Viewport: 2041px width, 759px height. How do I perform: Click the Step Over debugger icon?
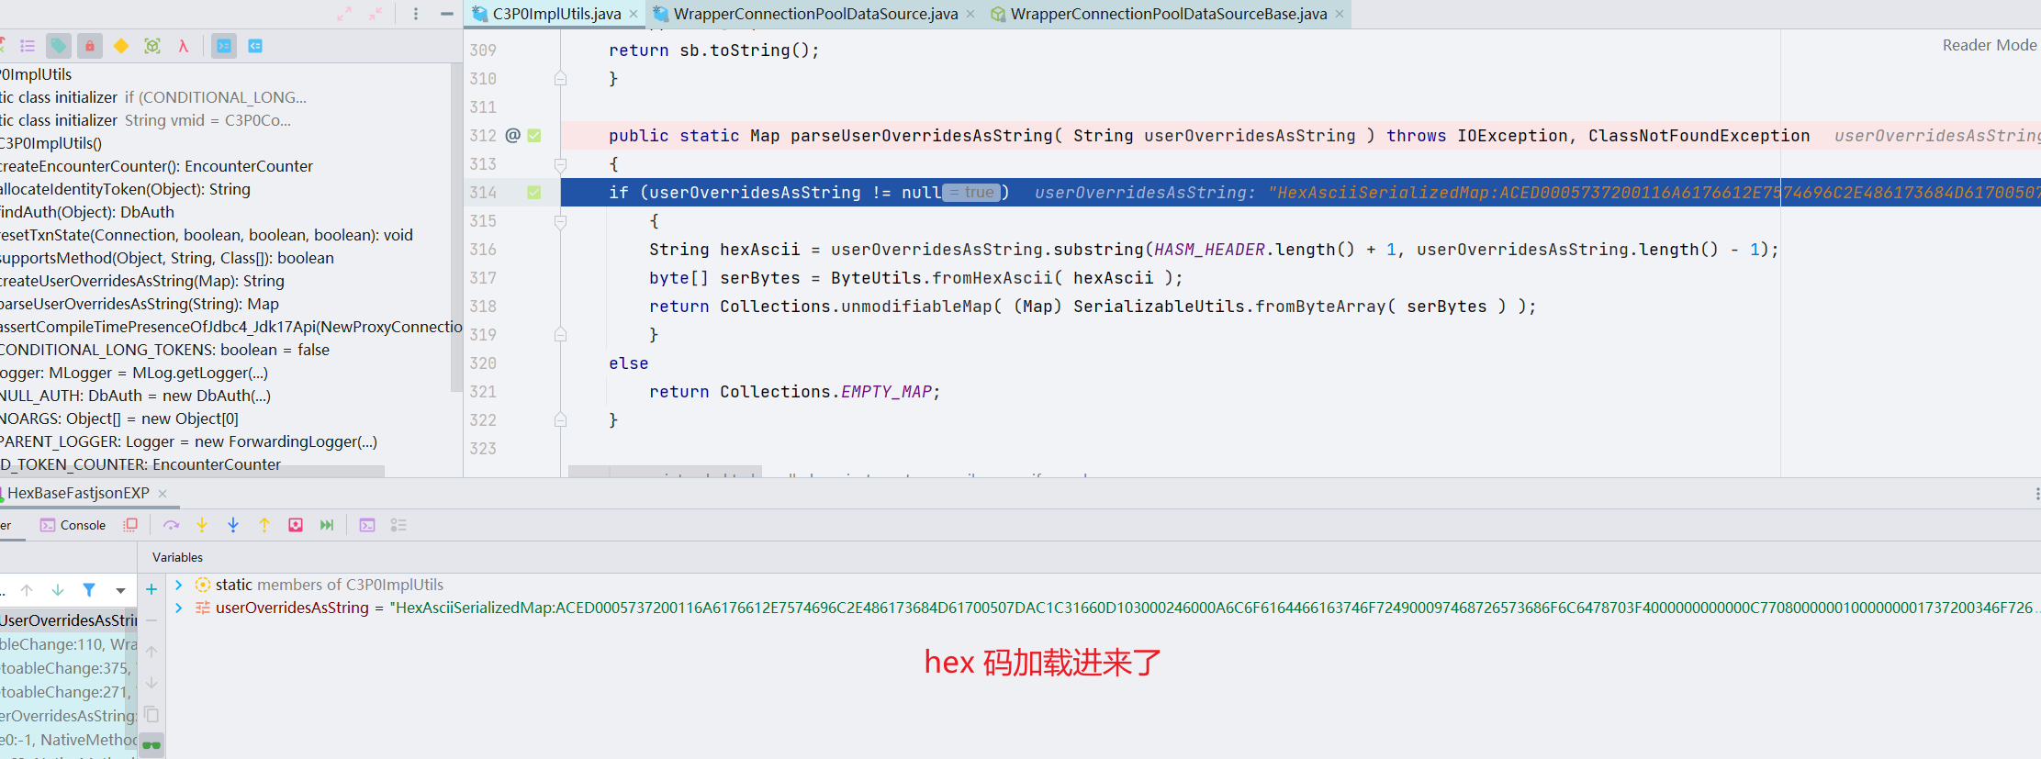[x=171, y=525]
